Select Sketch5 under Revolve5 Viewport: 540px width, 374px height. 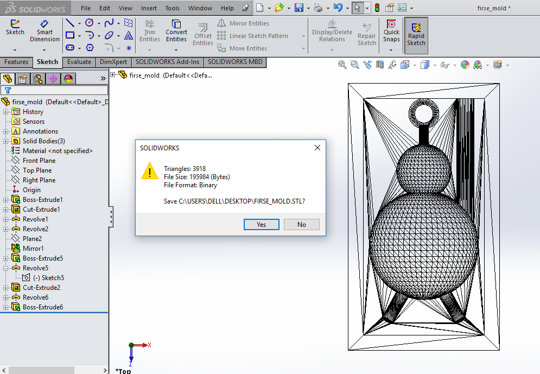(48, 278)
